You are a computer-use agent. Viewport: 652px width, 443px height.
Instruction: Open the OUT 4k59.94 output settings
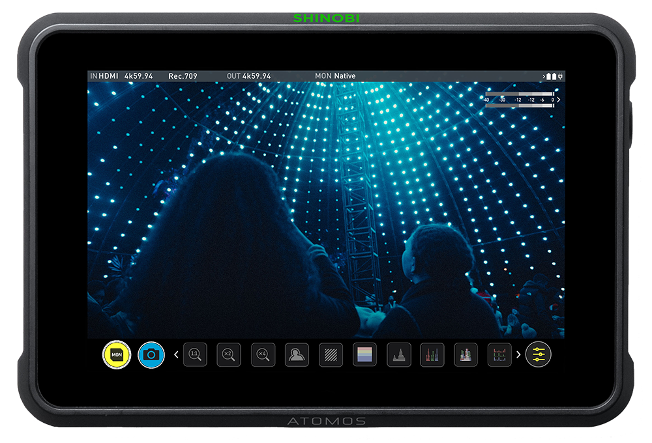[248, 76]
